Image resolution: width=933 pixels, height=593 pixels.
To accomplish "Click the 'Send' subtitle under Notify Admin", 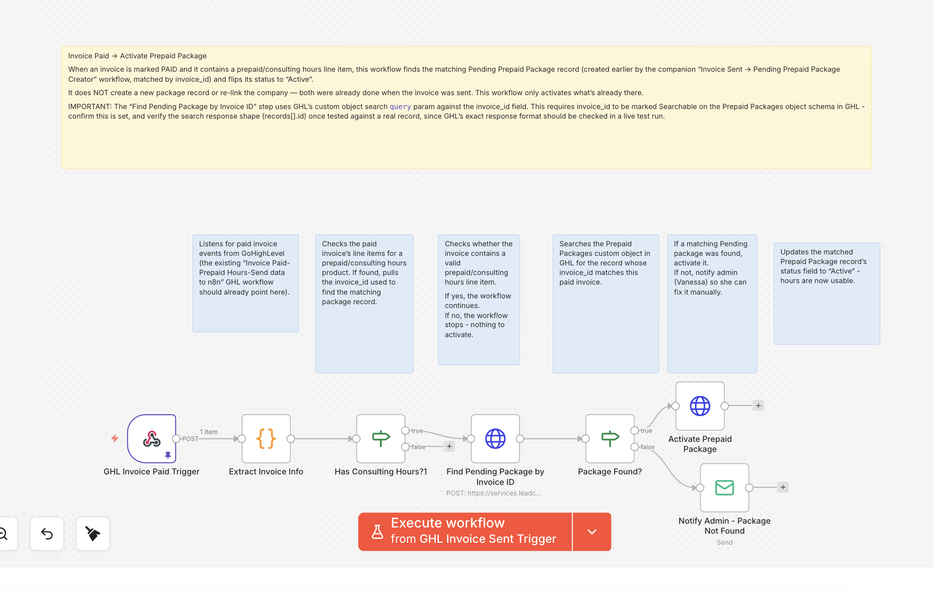I will (x=725, y=542).
